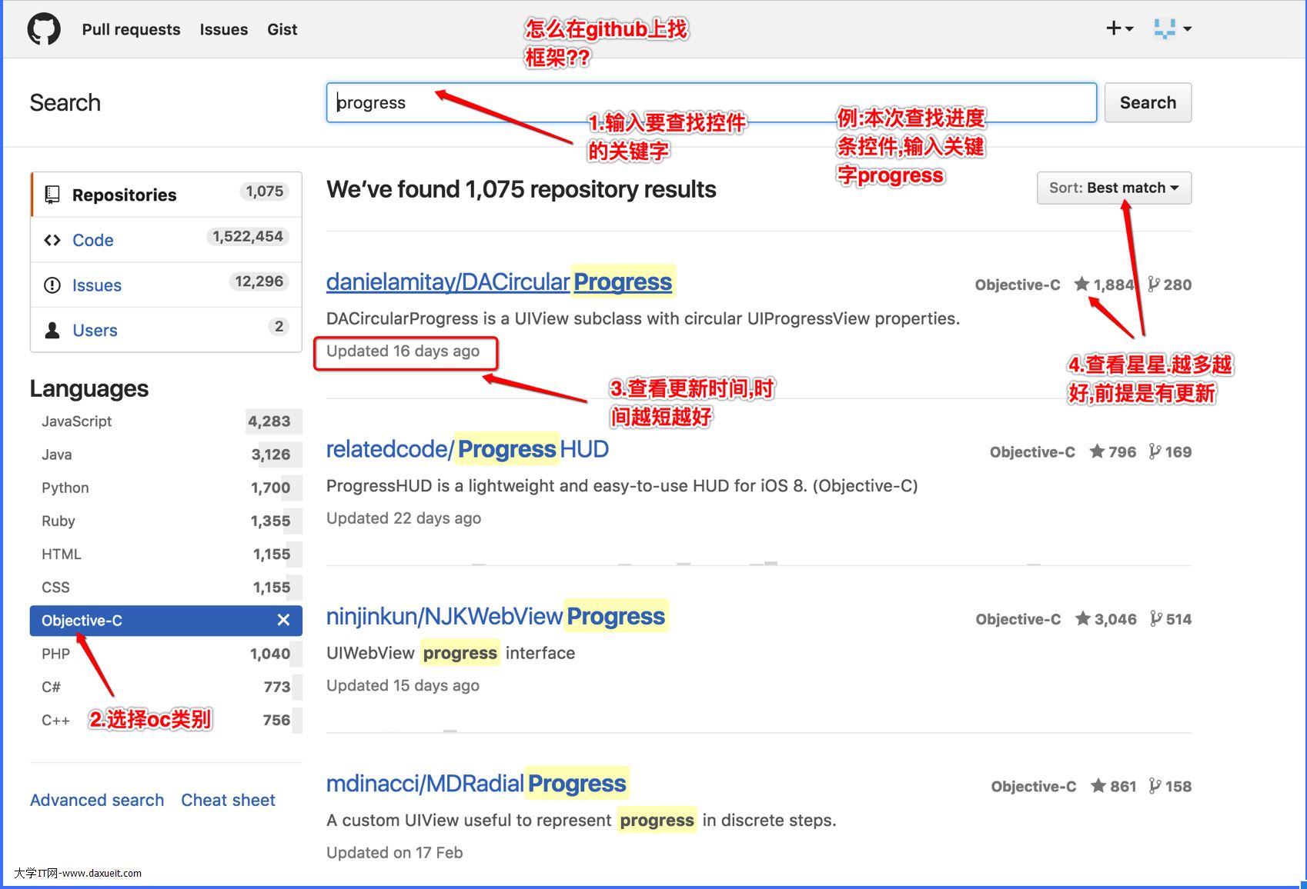The image size is (1307, 889).
Task: Click star count 796 on ProgressHUD
Action: (1113, 452)
